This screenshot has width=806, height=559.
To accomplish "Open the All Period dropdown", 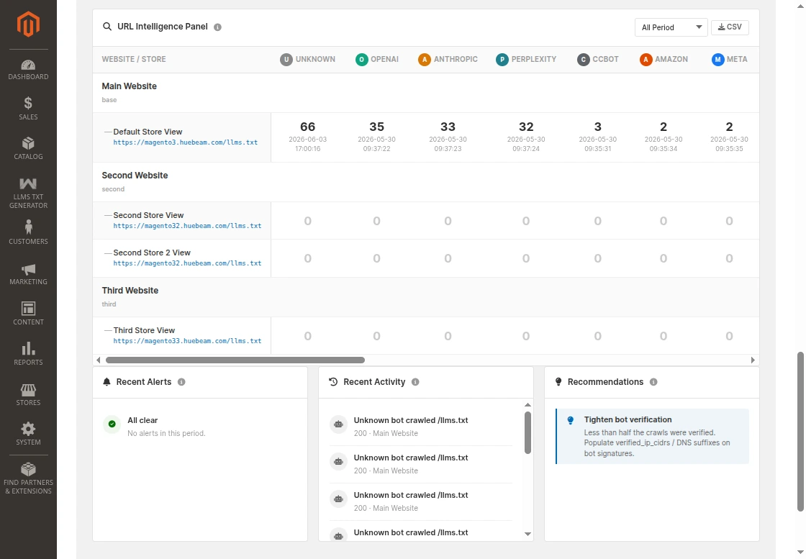I will [x=671, y=27].
